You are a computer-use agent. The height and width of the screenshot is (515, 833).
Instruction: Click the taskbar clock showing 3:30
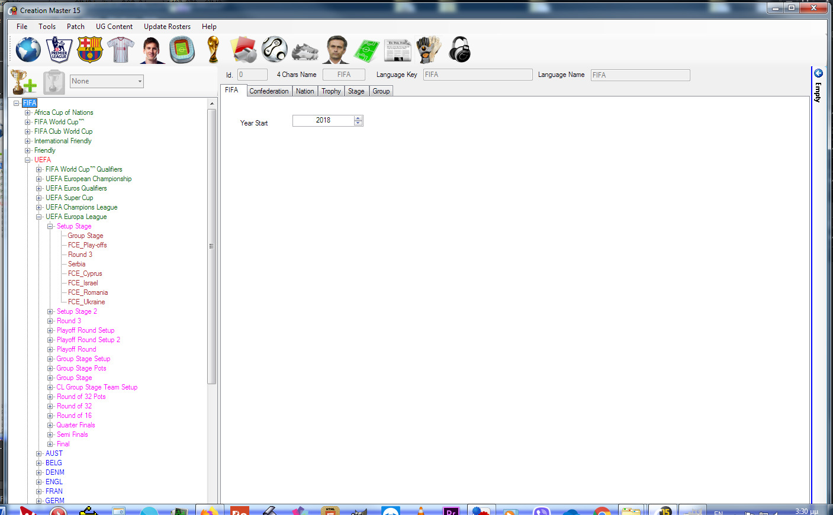[x=806, y=511]
